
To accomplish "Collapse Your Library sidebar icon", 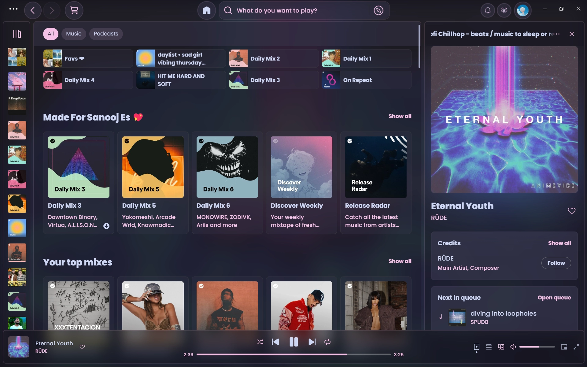I will click(17, 34).
